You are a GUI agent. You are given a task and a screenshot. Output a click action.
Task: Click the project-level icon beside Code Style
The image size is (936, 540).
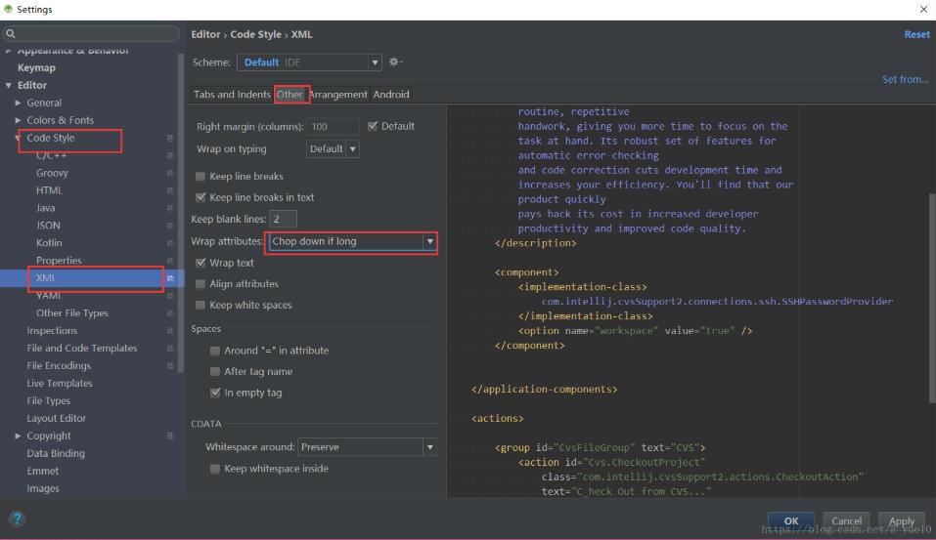170,138
